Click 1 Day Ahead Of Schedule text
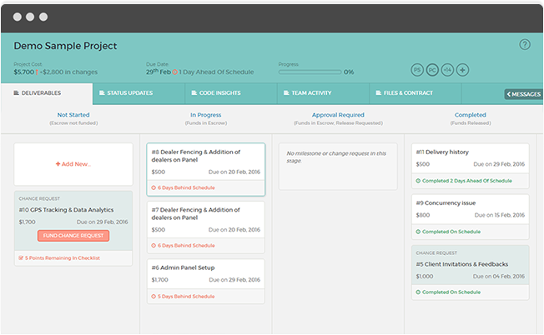Screen dimensions: 544x335 pyautogui.click(x=216, y=72)
